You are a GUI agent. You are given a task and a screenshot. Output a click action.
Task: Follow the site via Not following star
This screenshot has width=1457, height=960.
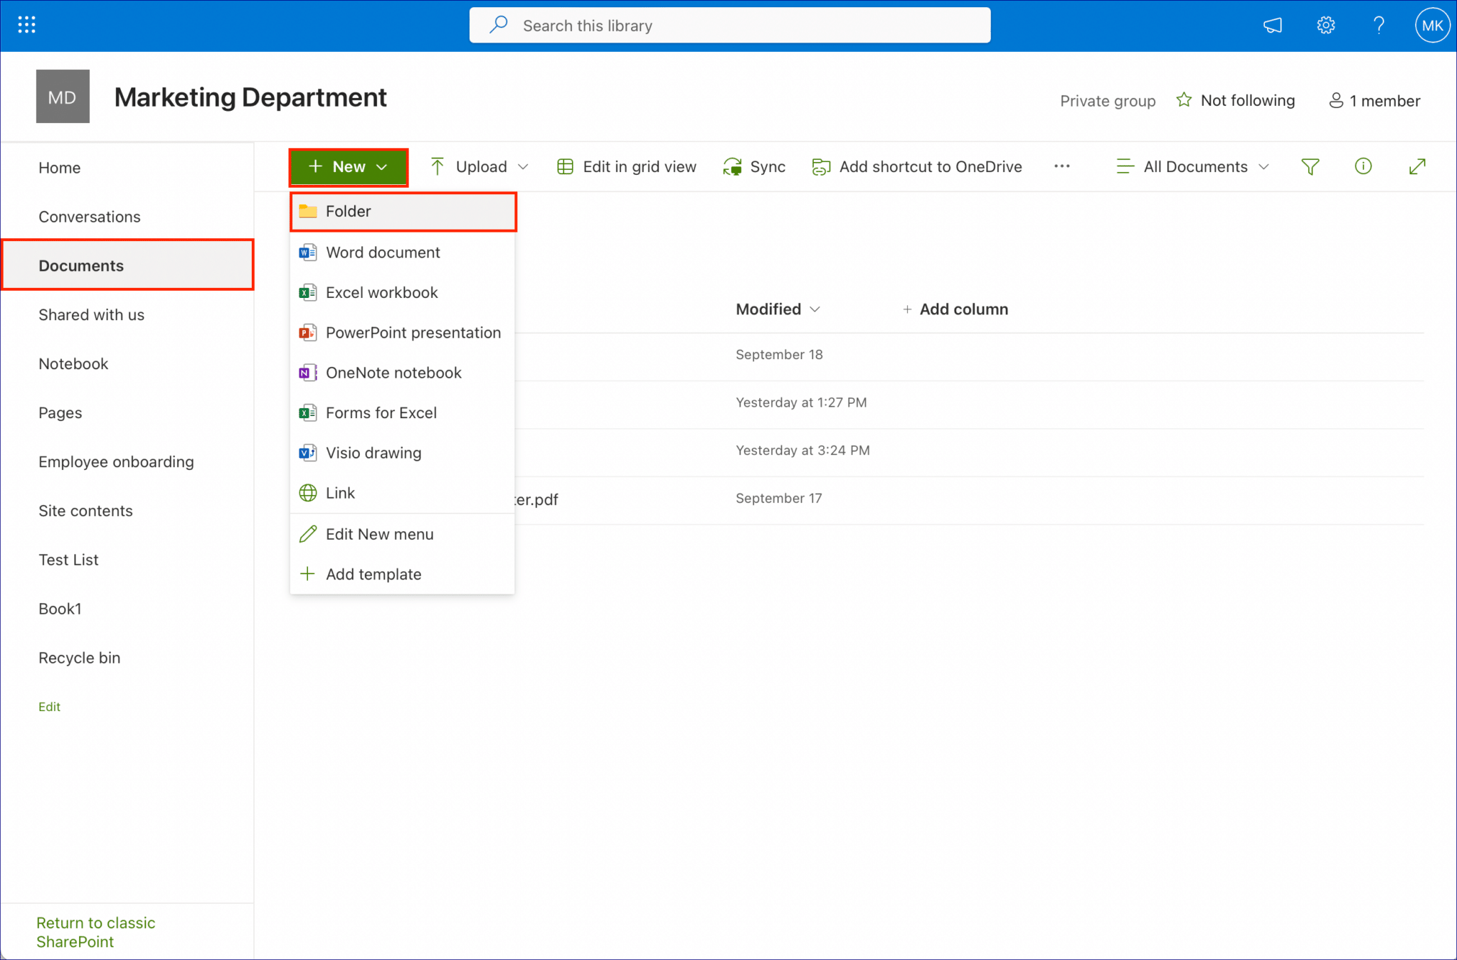1236,100
